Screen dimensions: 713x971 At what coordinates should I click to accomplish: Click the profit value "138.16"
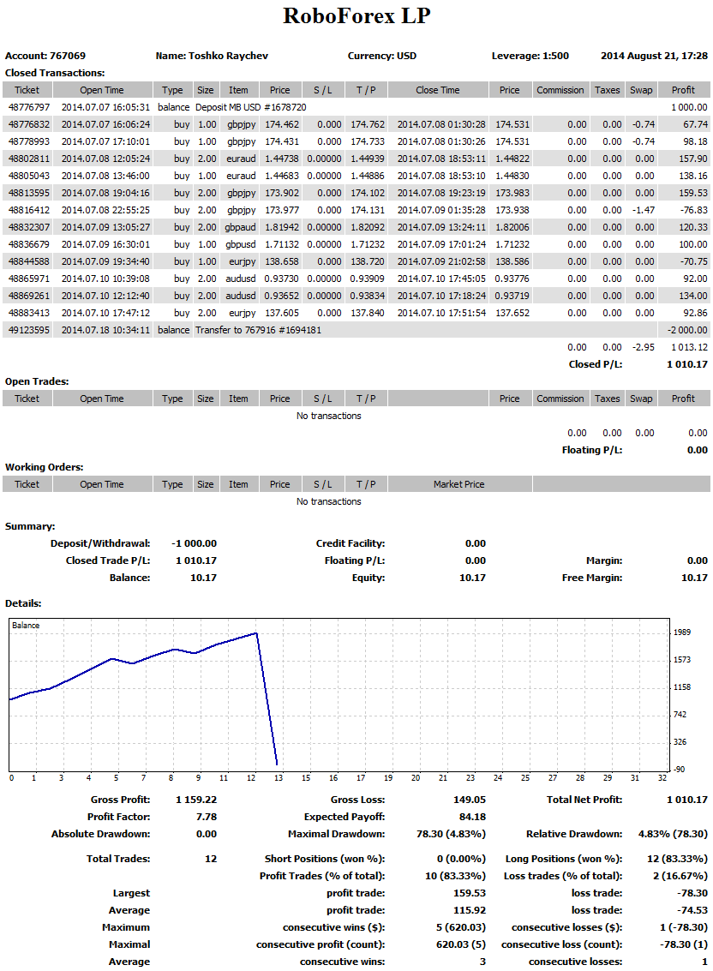click(693, 176)
